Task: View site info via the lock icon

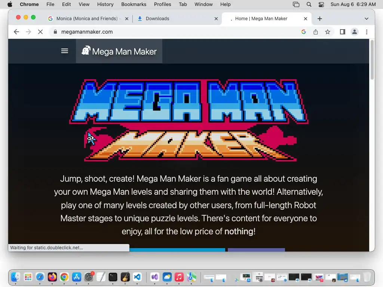Action: point(55,32)
